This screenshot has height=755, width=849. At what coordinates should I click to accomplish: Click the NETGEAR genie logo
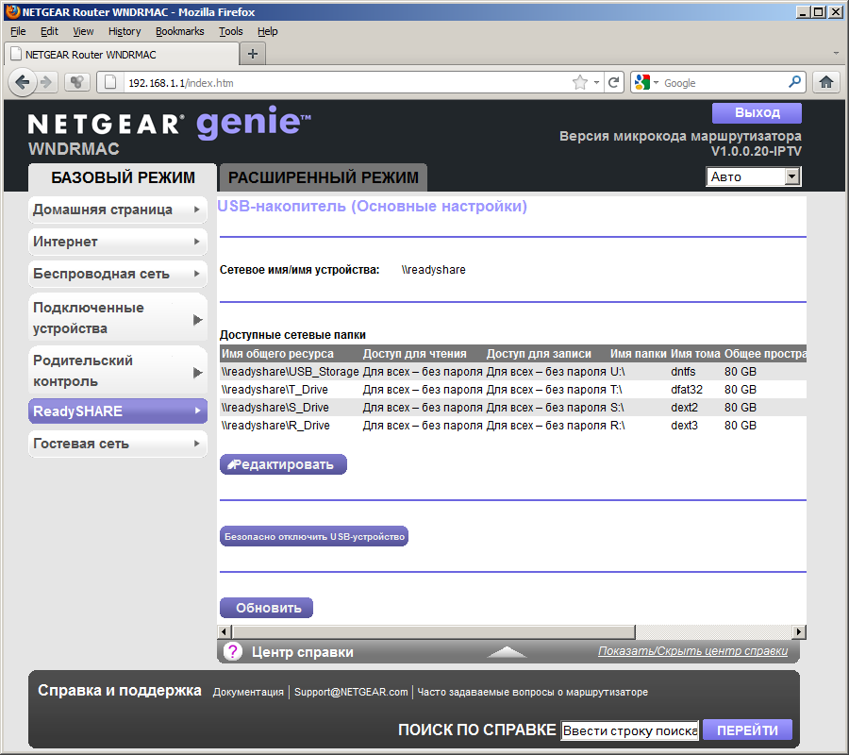(170, 124)
